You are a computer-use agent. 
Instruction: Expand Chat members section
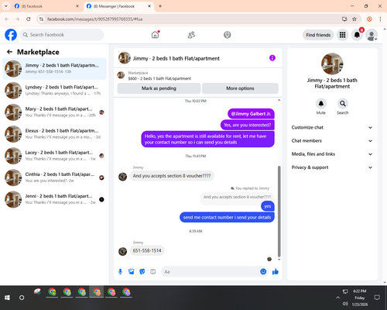coord(332,141)
